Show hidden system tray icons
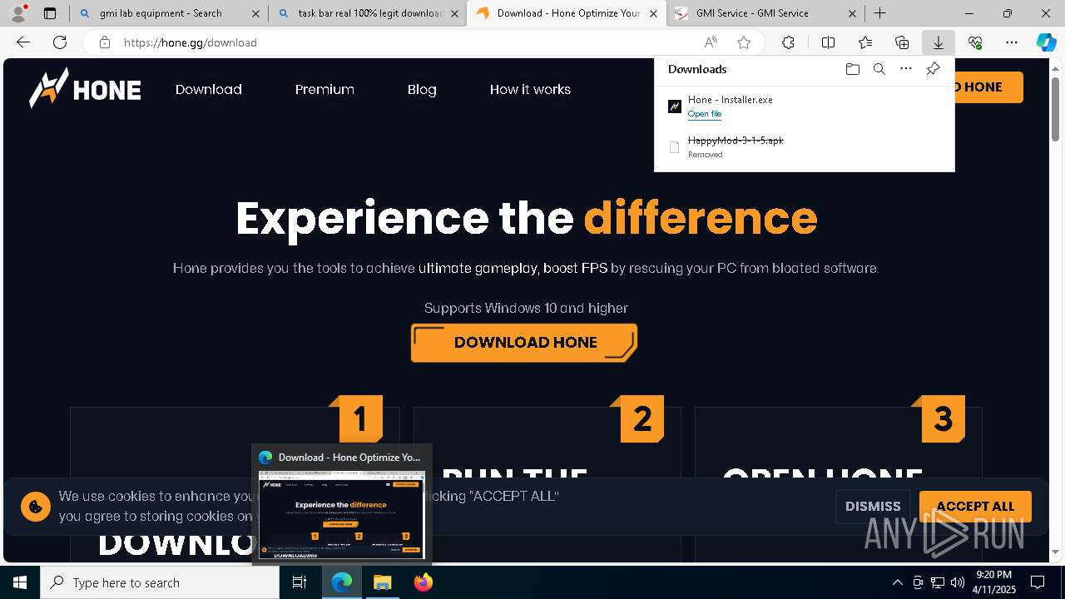The width and height of the screenshot is (1065, 599). coord(897,582)
